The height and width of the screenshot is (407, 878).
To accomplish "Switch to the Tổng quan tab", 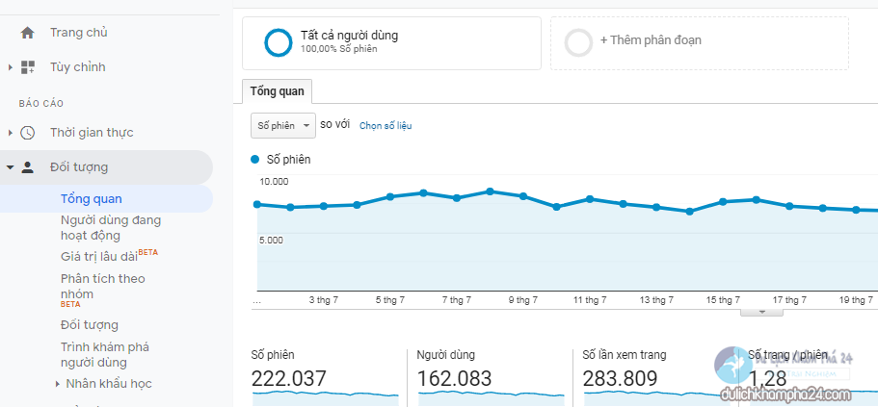I will (277, 91).
